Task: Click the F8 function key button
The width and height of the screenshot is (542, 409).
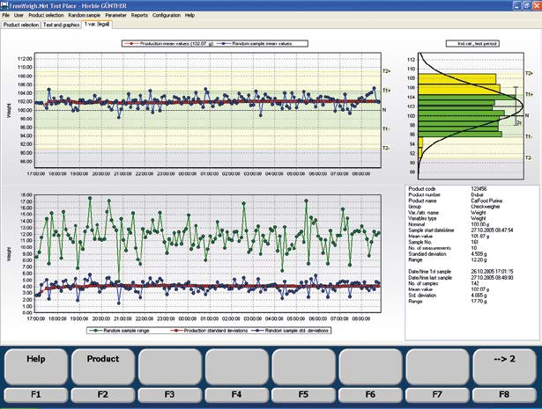Action: (504, 395)
